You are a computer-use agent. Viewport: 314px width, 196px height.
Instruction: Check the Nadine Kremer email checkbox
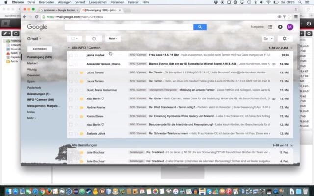pyautogui.click(x=71, y=108)
